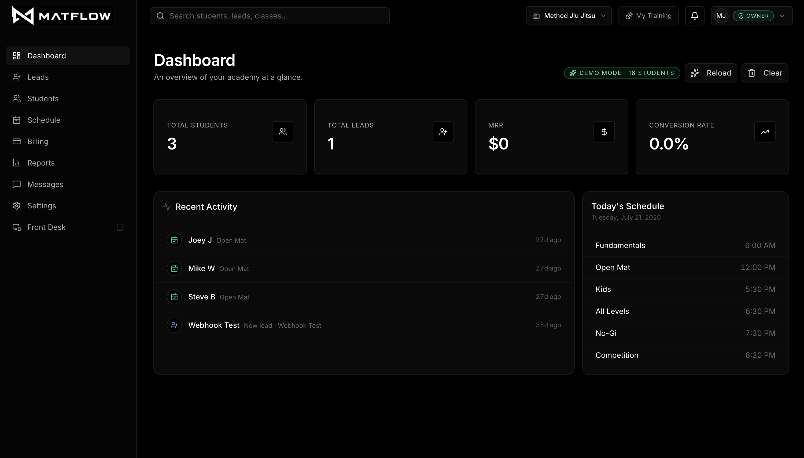Click Webhook Test's new lead icon

[174, 325]
